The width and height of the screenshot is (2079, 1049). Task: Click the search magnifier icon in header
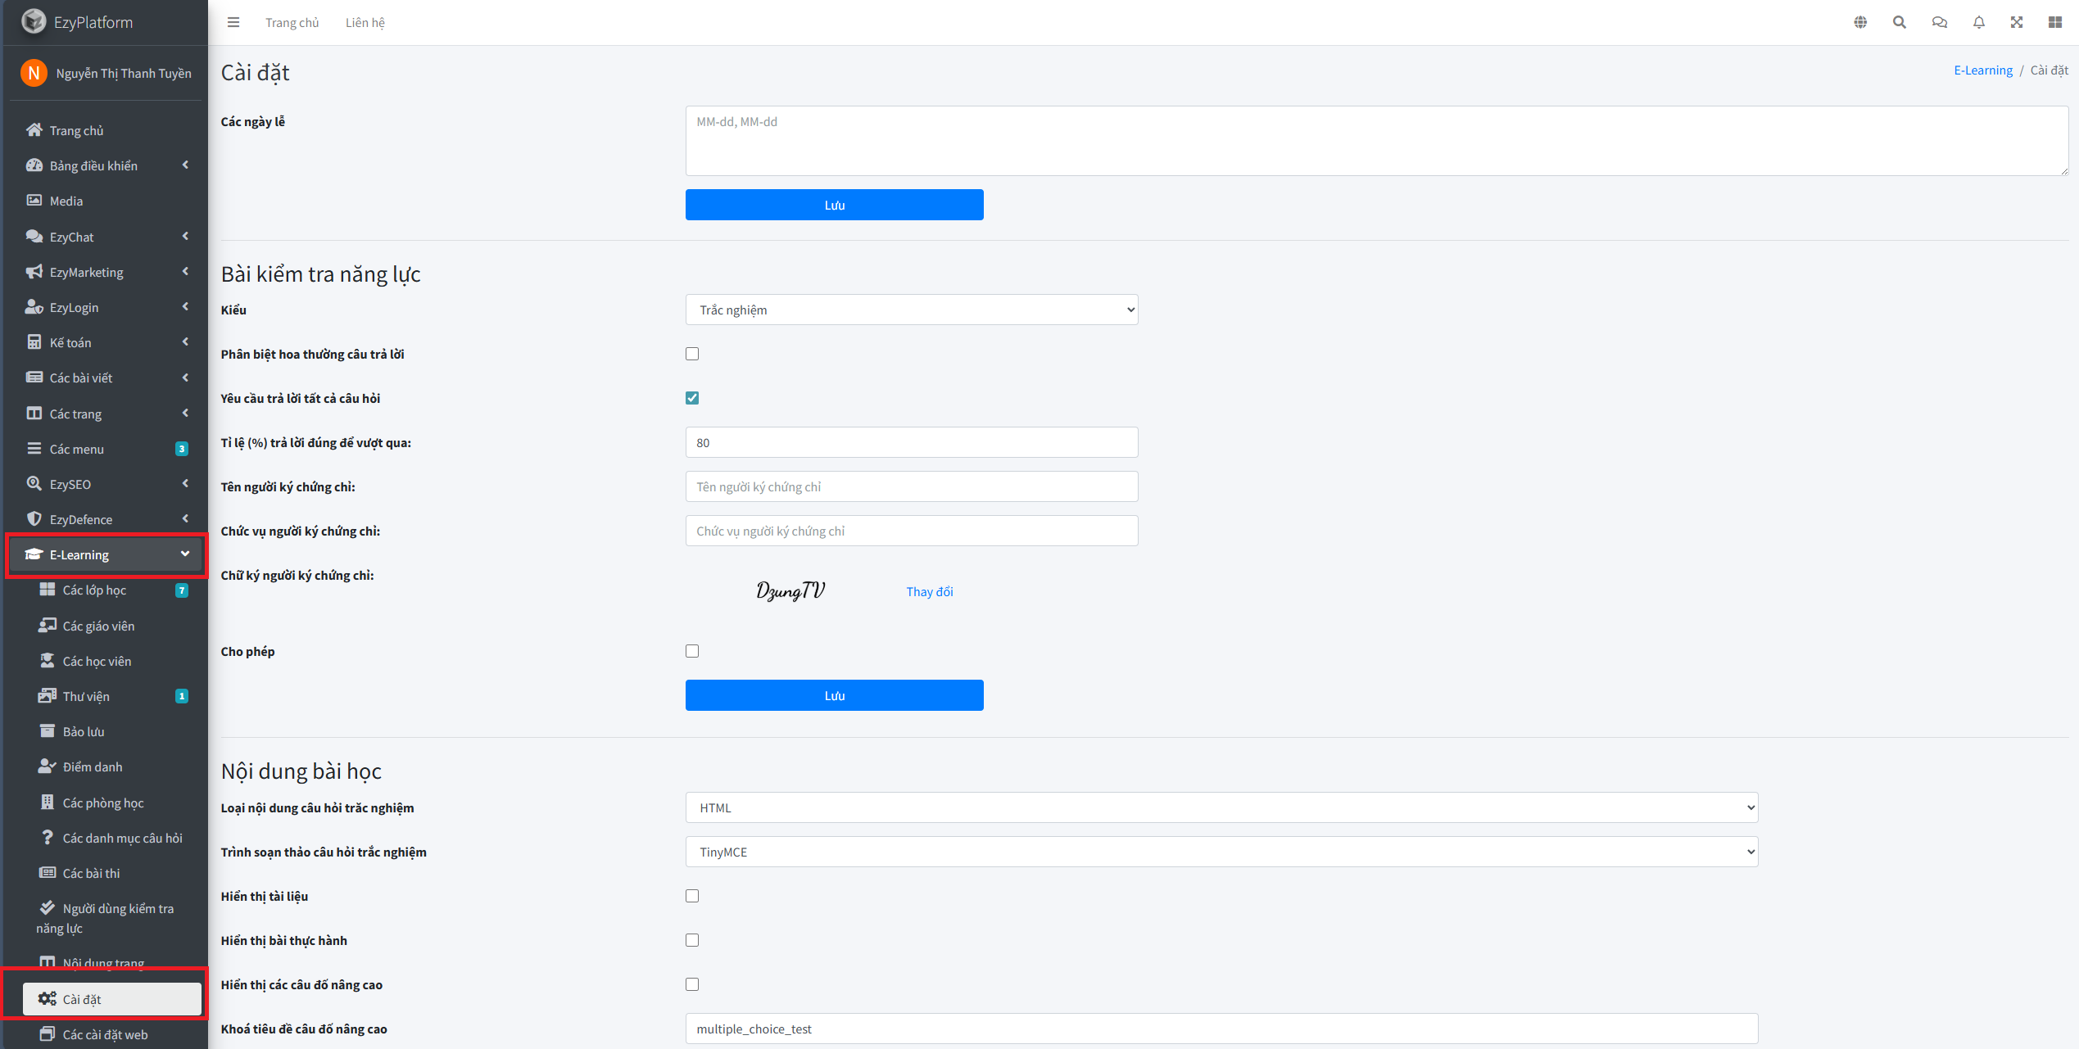point(1899,22)
